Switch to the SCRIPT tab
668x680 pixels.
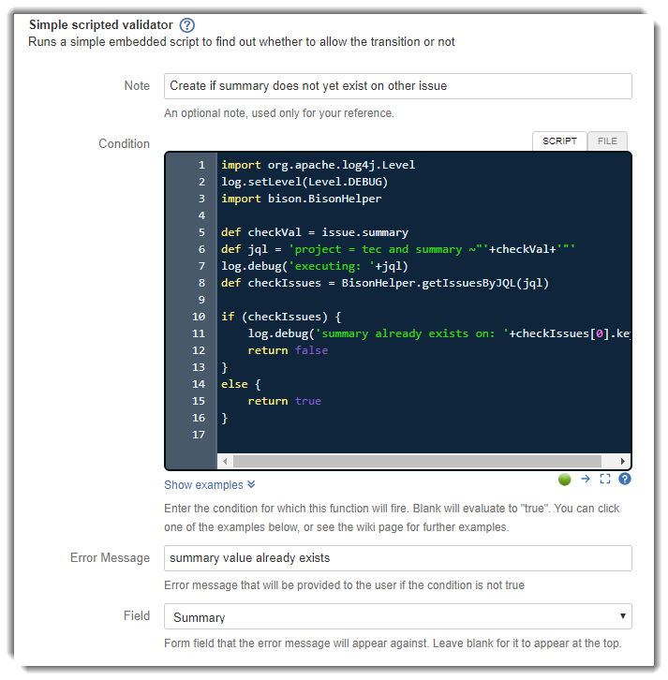click(x=559, y=140)
